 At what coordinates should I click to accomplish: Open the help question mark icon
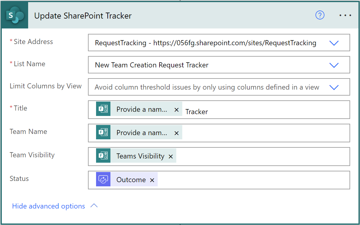[x=320, y=15]
